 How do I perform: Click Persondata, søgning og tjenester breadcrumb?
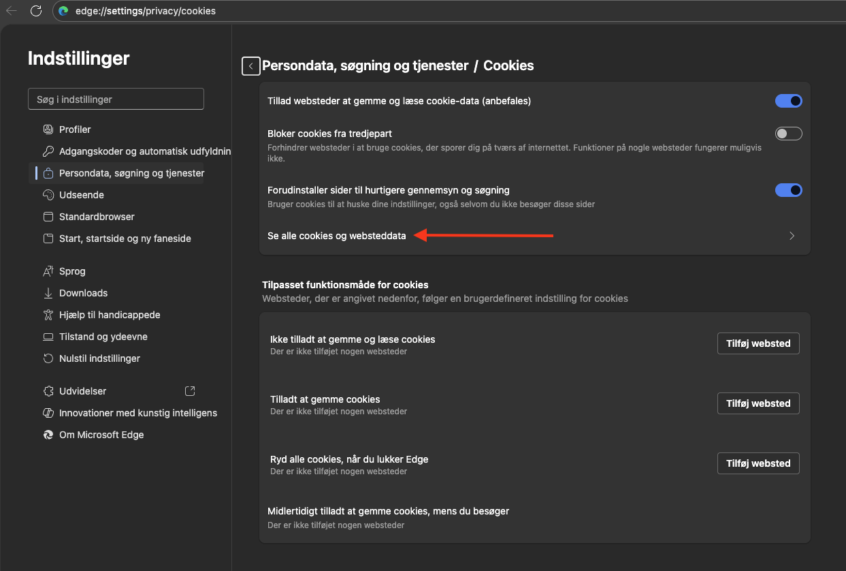tap(365, 66)
